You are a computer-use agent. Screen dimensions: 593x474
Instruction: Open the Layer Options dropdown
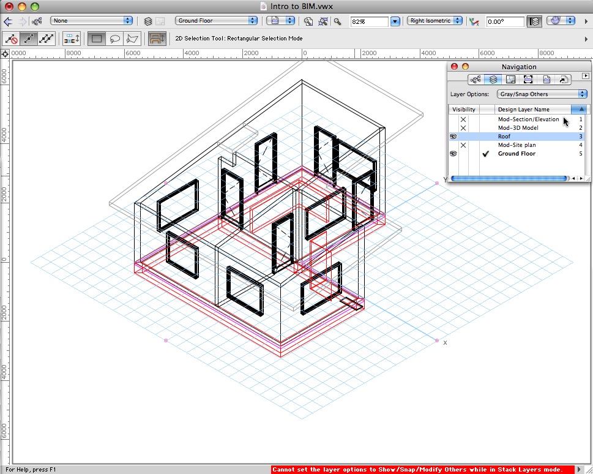[542, 94]
